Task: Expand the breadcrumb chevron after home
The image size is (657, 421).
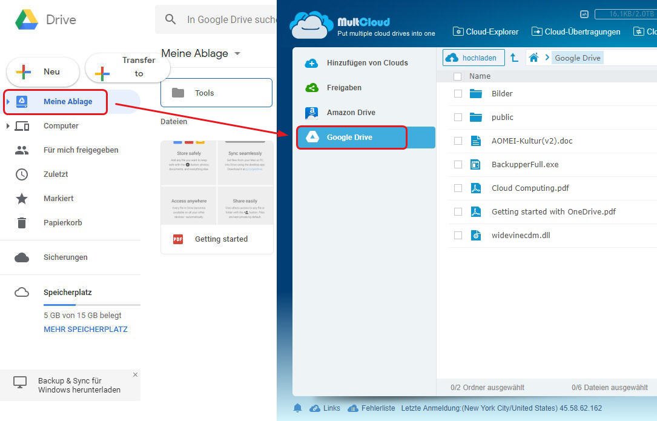Action: [547, 58]
